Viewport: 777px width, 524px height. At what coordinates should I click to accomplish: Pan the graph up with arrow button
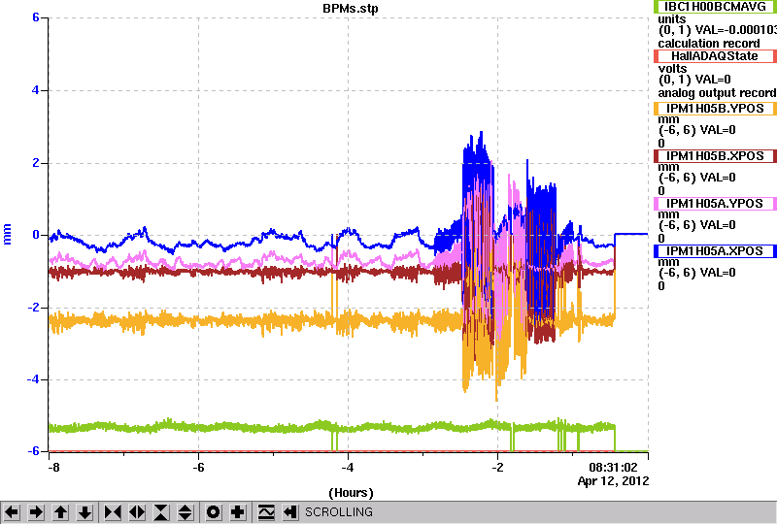tap(60, 512)
